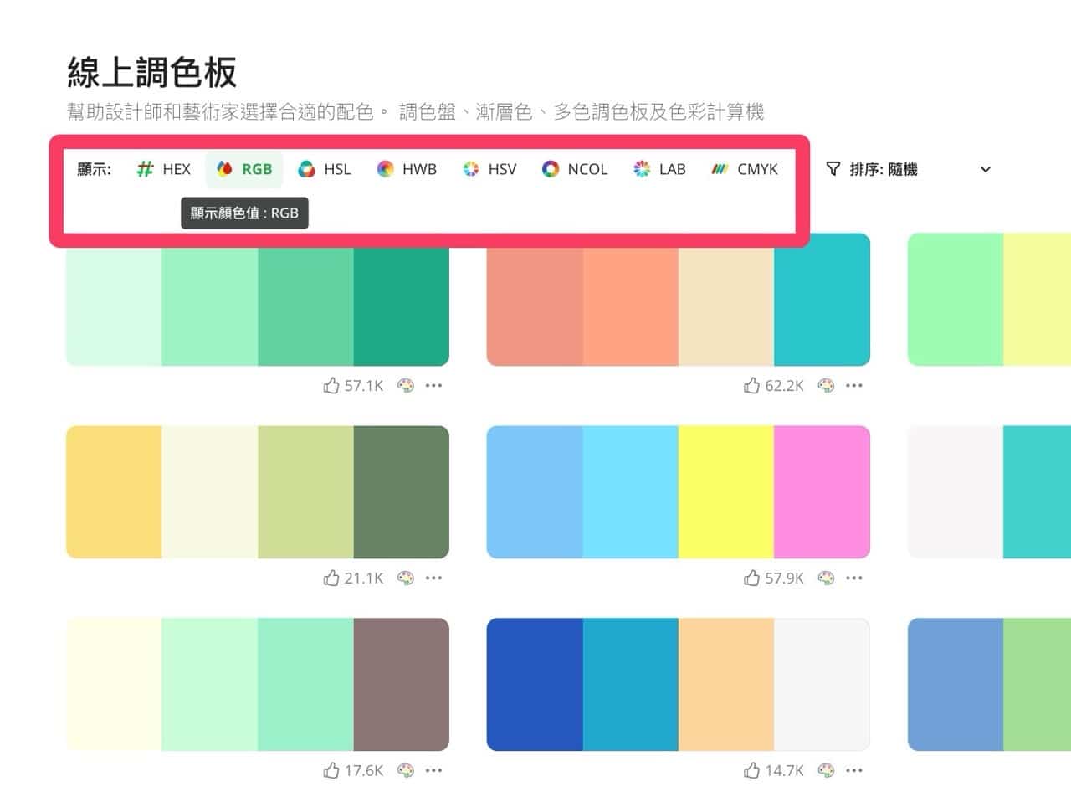This screenshot has height=802, width=1071.
Task: Like the 57.9K color palette
Action: coord(751,578)
